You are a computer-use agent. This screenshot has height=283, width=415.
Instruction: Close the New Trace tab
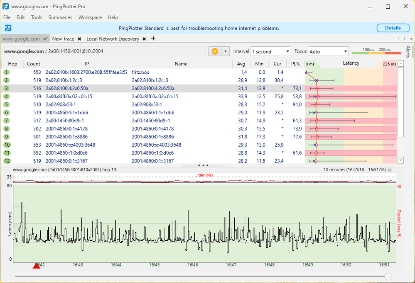click(x=79, y=39)
